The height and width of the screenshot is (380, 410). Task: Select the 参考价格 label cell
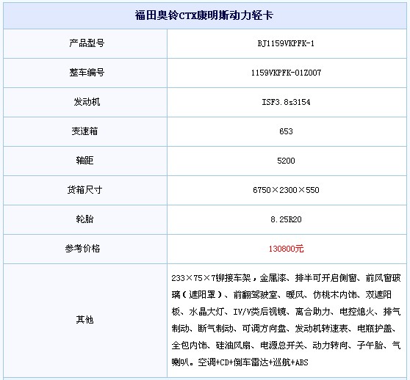(85, 249)
